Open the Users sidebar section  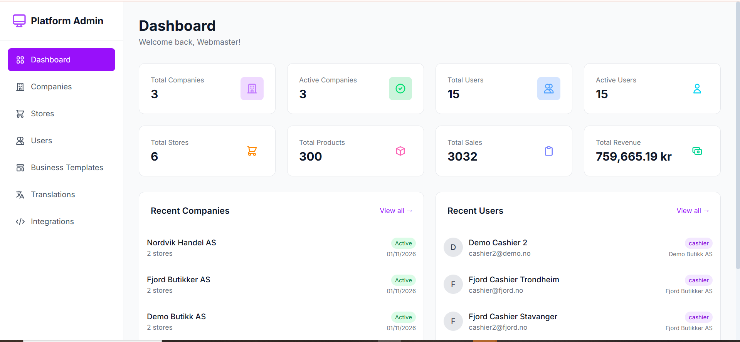(x=41, y=141)
